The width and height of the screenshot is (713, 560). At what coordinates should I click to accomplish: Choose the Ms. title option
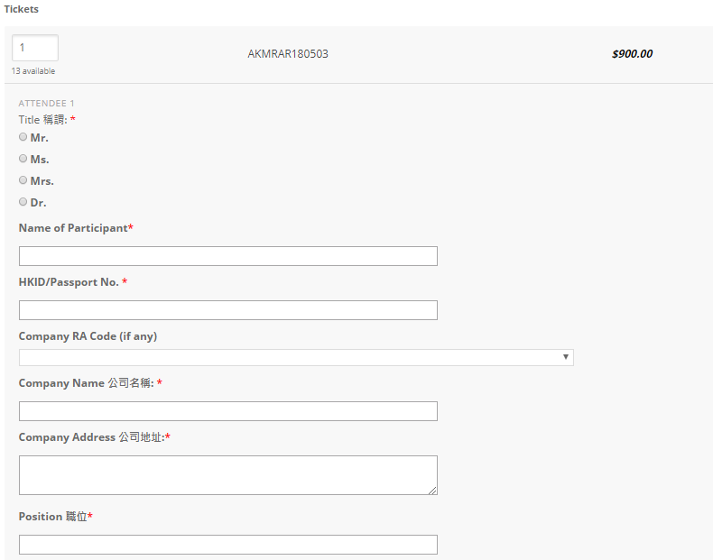23,159
